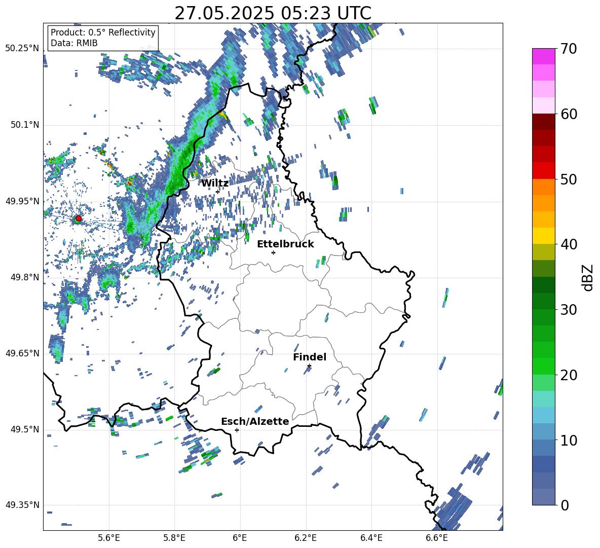Click the 6.4°E longitude label
Image resolution: width=600 pixels, height=548 pixels.
tap(371, 538)
